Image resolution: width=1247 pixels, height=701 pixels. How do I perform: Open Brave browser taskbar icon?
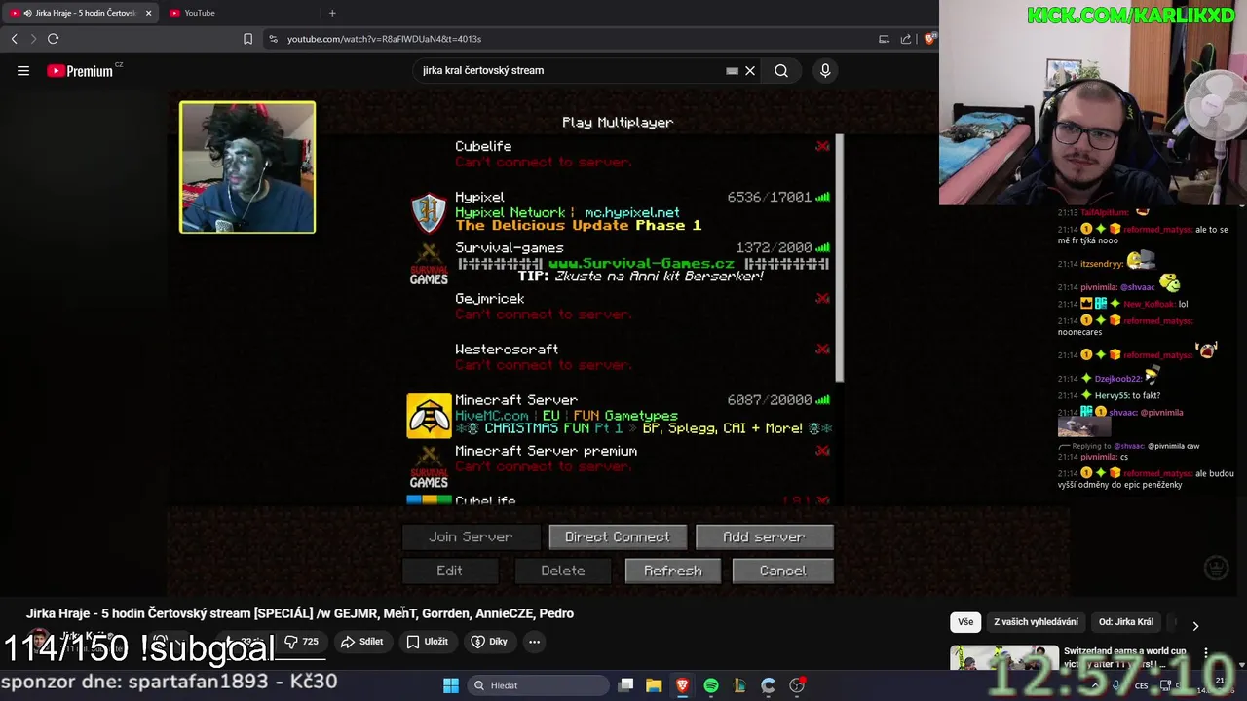point(682,685)
